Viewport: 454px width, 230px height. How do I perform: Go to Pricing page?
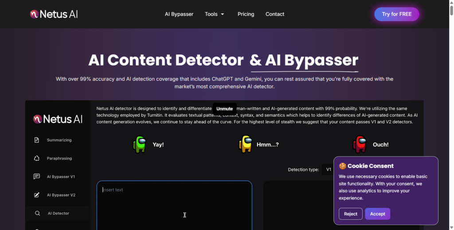tap(246, 14)
